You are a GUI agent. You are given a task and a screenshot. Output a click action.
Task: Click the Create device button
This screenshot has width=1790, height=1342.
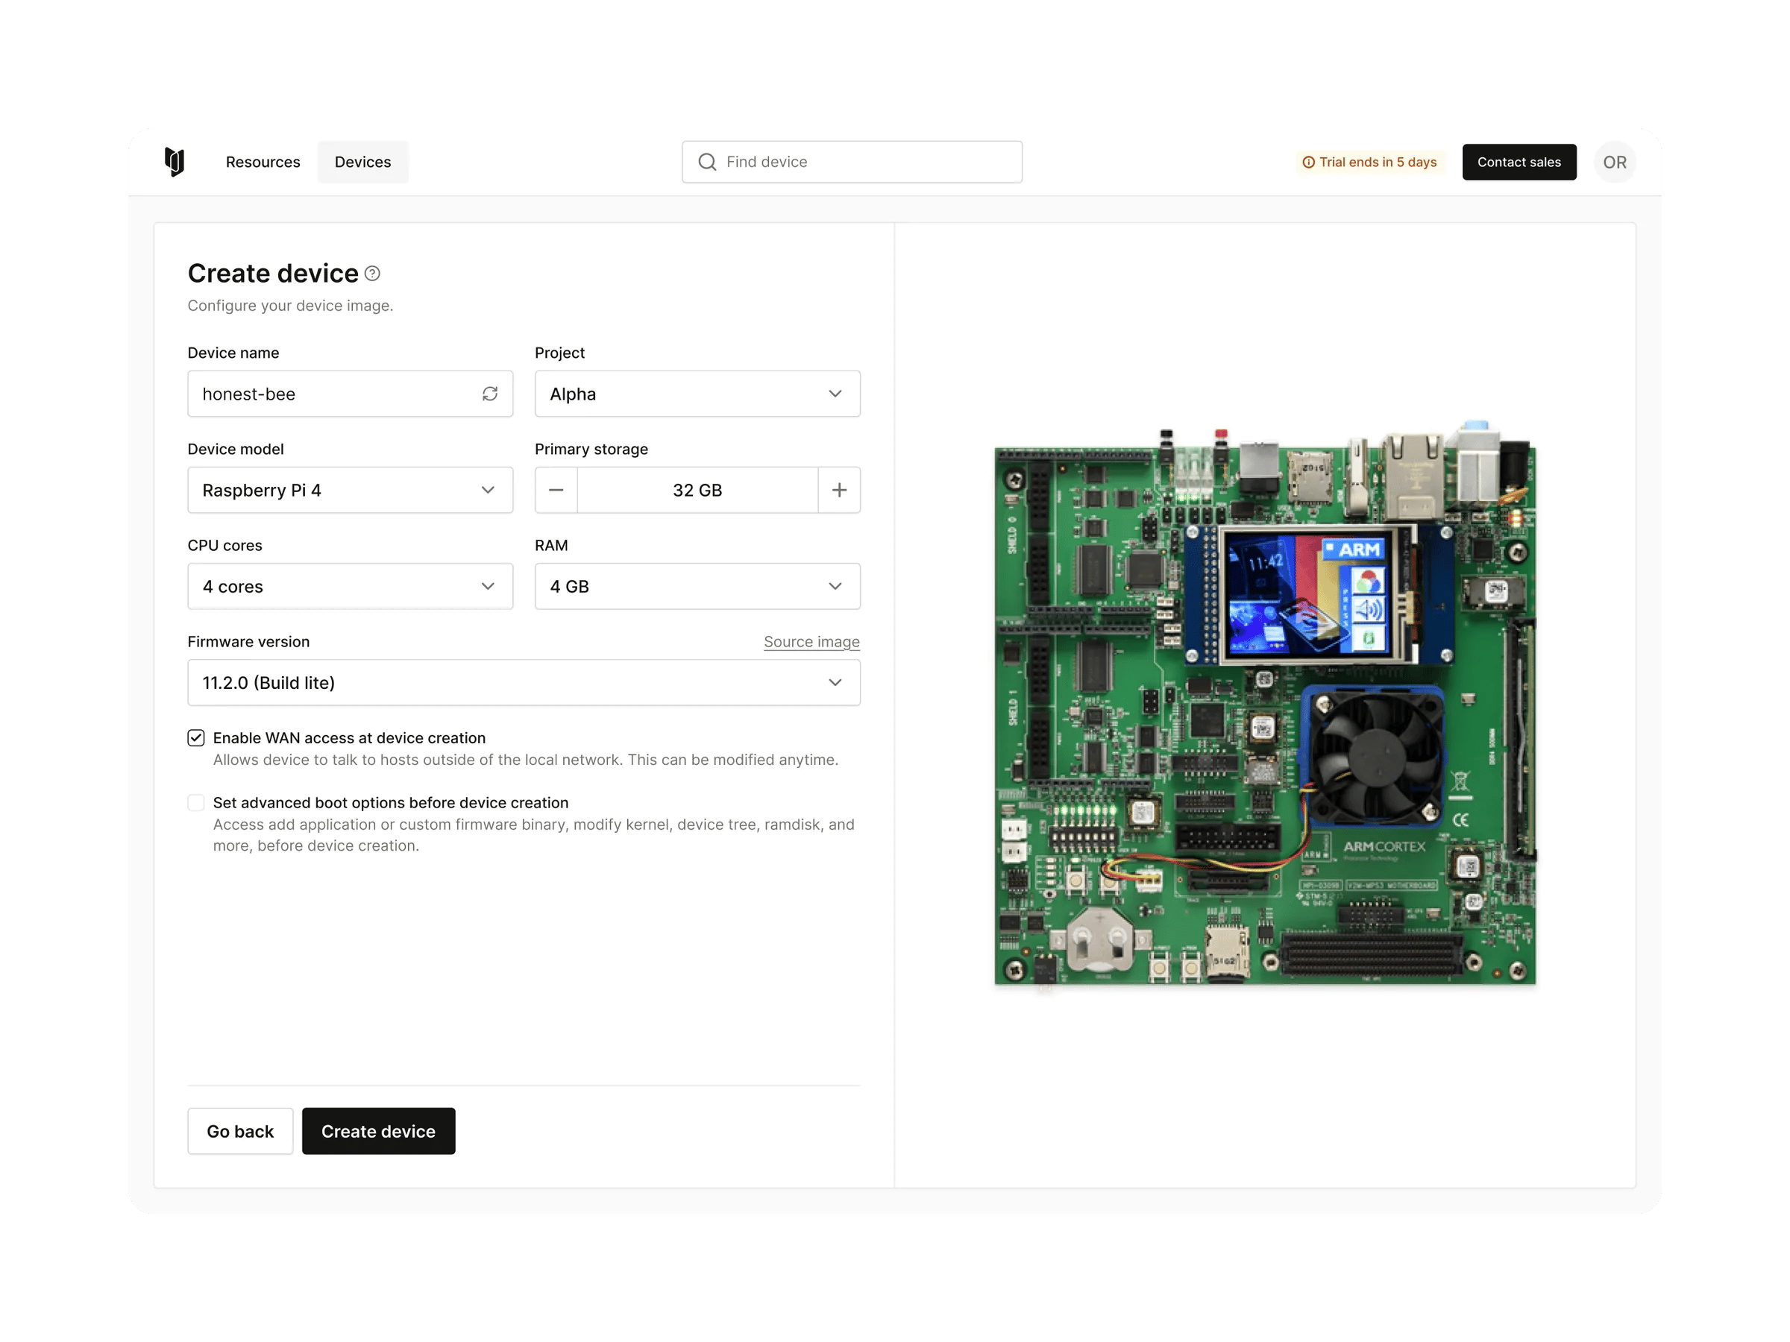coord(378,1131)
